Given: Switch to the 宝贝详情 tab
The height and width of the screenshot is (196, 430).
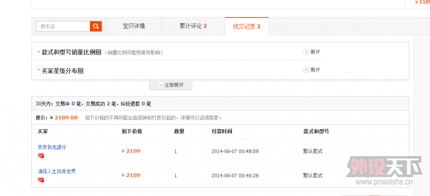Looking at the screenshot, I should [x=134, y=26].
